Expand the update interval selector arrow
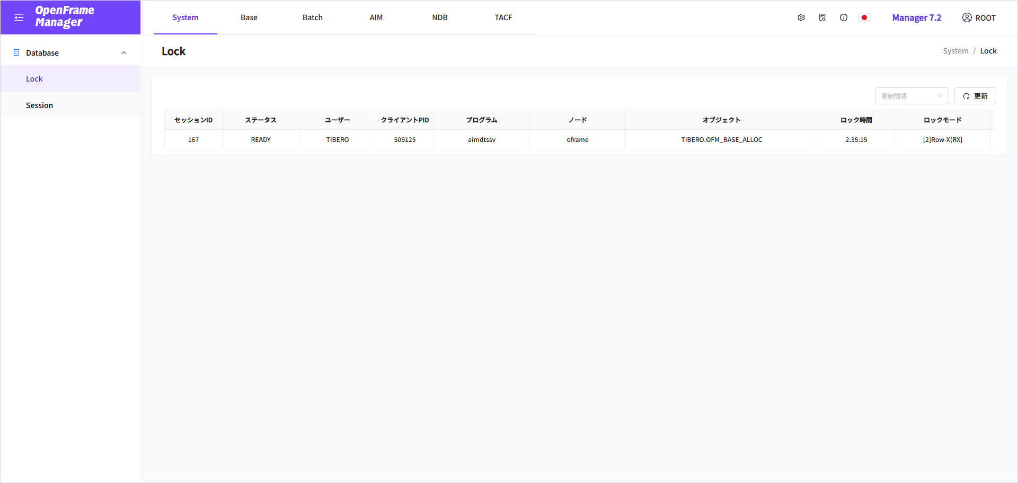The width and height of the screenshot is (1018, 483). point(940,96)
